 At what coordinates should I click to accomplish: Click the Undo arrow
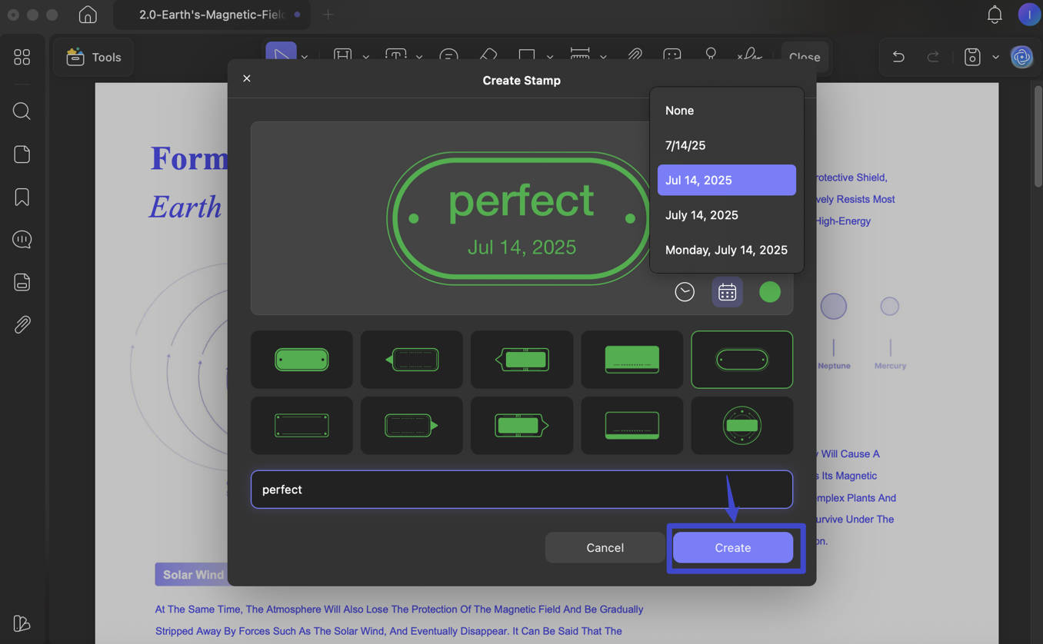(898, 57)
